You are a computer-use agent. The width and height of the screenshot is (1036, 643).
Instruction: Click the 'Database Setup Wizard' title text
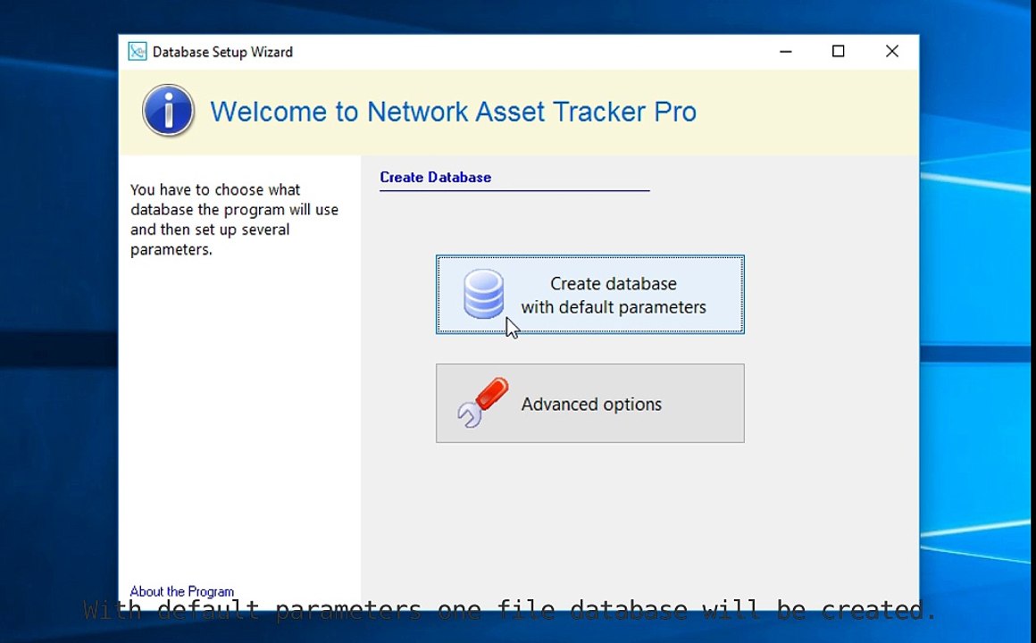pos(222,52)
